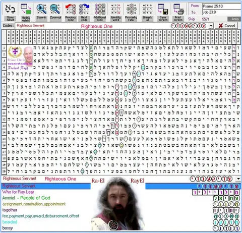Click row number 10 header
Image resolution: width=242 pixels, height=233 pixels.
(x=4, y=106)
